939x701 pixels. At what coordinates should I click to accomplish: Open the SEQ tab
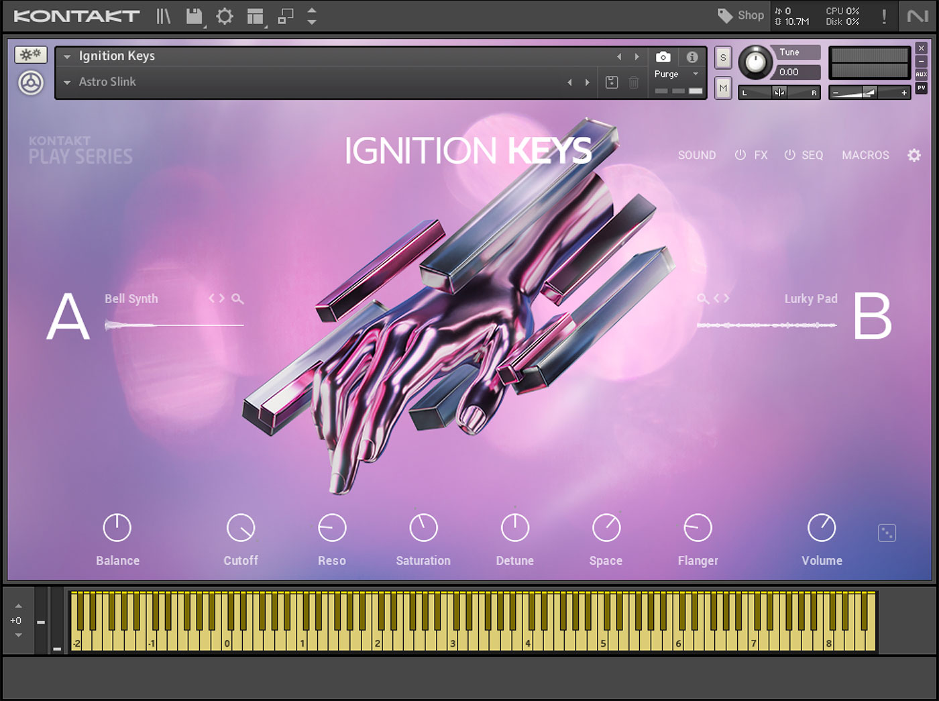click(812, 155)
